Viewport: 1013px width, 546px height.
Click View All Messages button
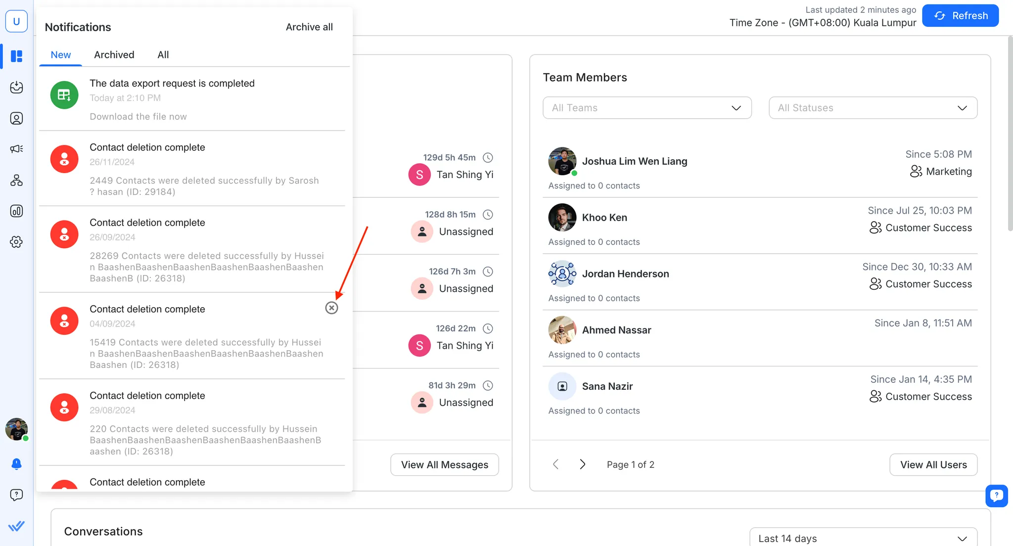pos(444,465)
